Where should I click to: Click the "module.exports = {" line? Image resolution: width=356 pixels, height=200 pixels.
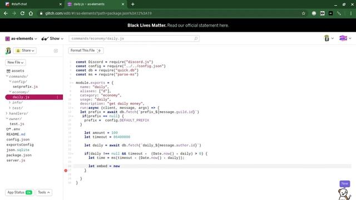(x=95, y=83)
